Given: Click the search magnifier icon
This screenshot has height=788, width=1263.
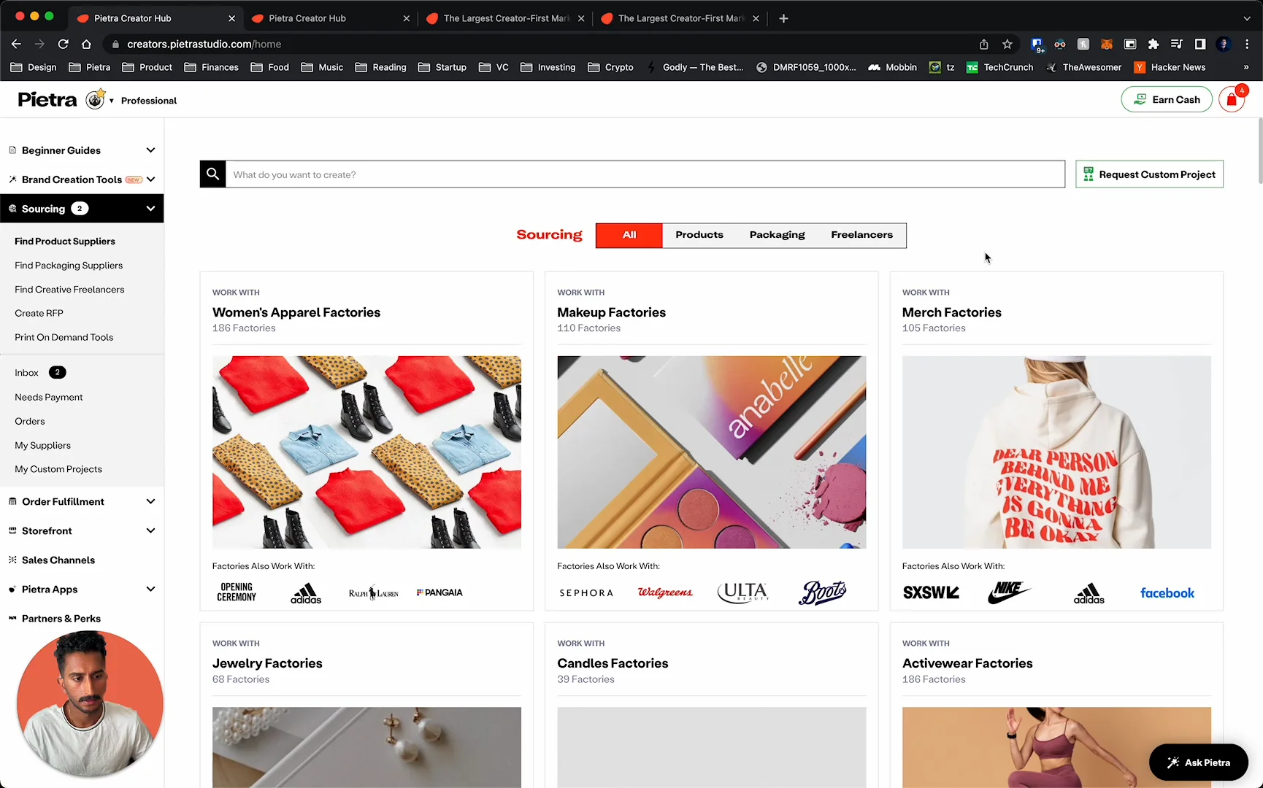Looking at the screenshot, I should click(212, 174).
